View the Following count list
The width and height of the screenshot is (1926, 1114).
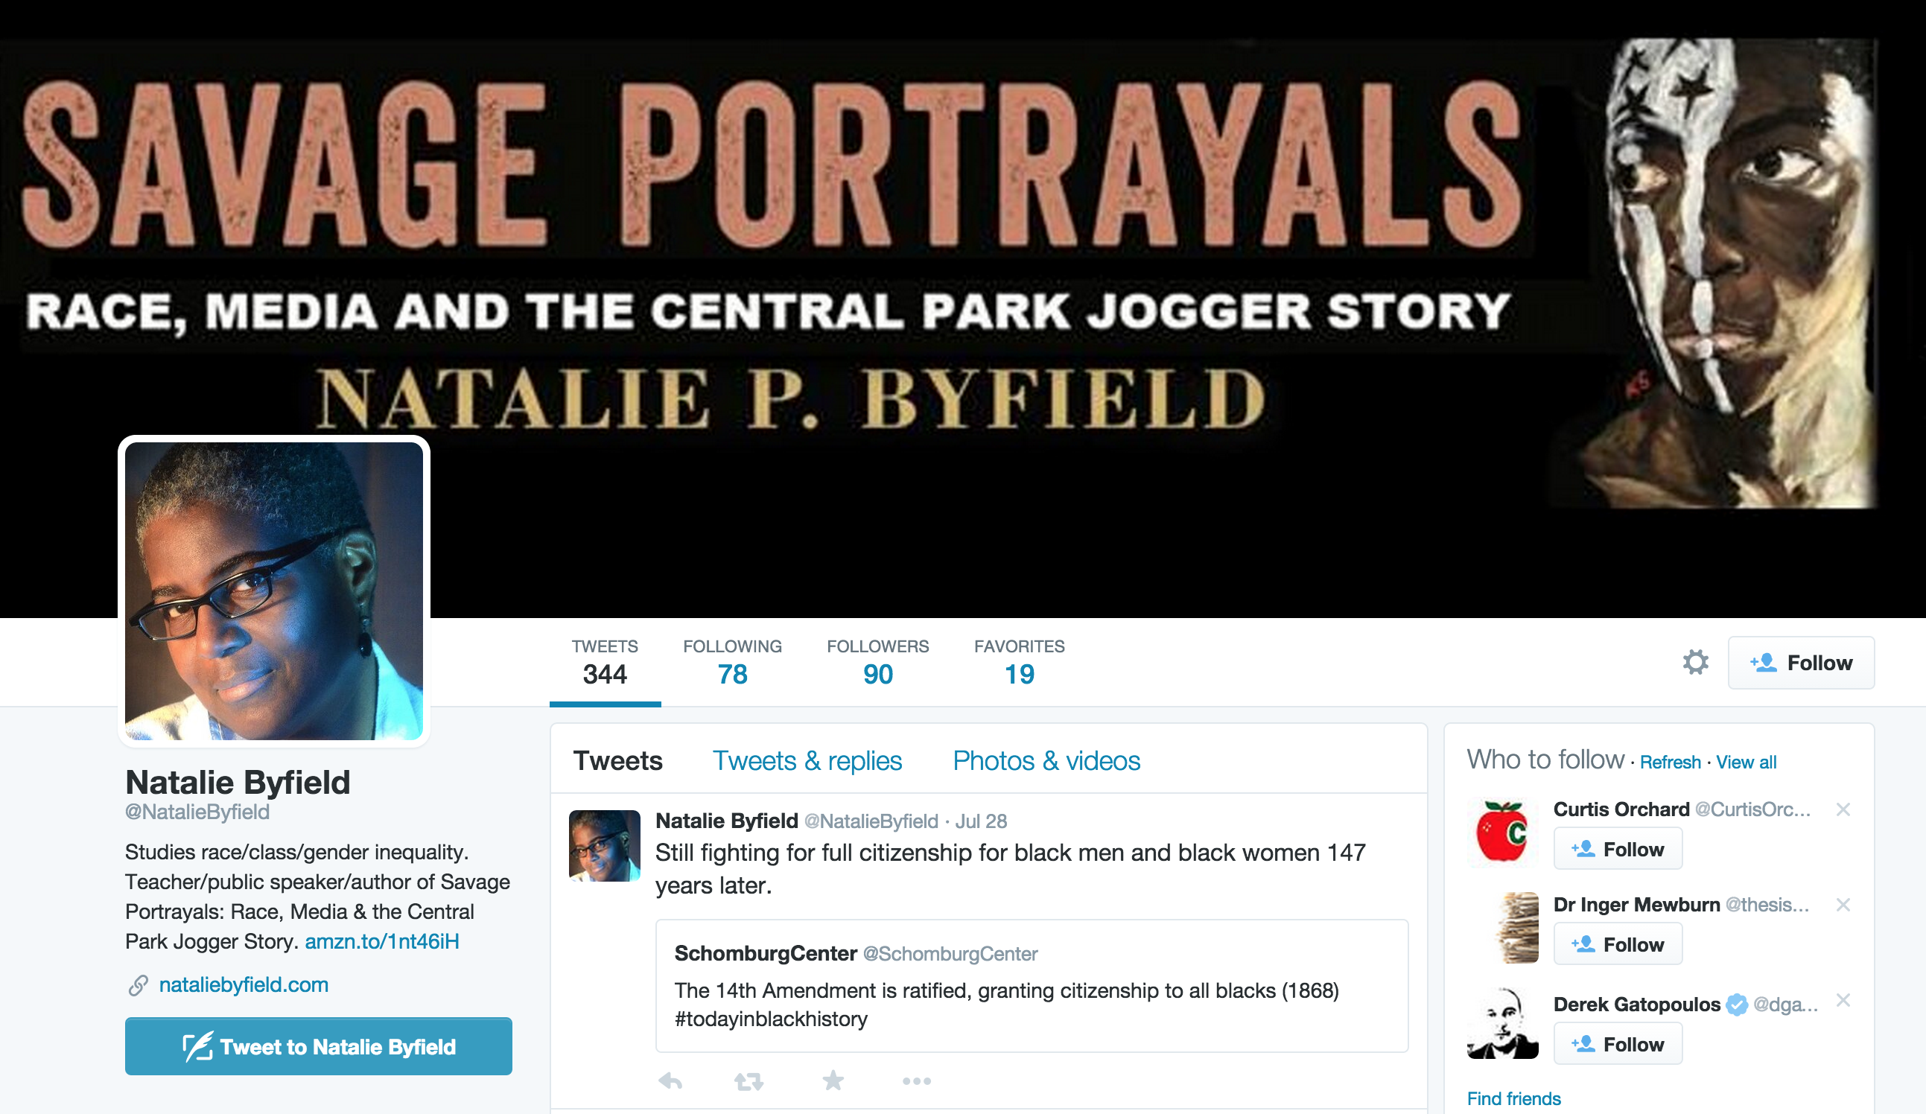coord(732,663)
